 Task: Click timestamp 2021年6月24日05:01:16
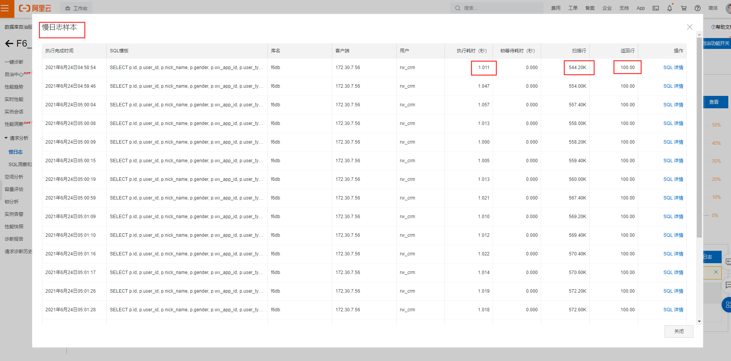point(71,254)
